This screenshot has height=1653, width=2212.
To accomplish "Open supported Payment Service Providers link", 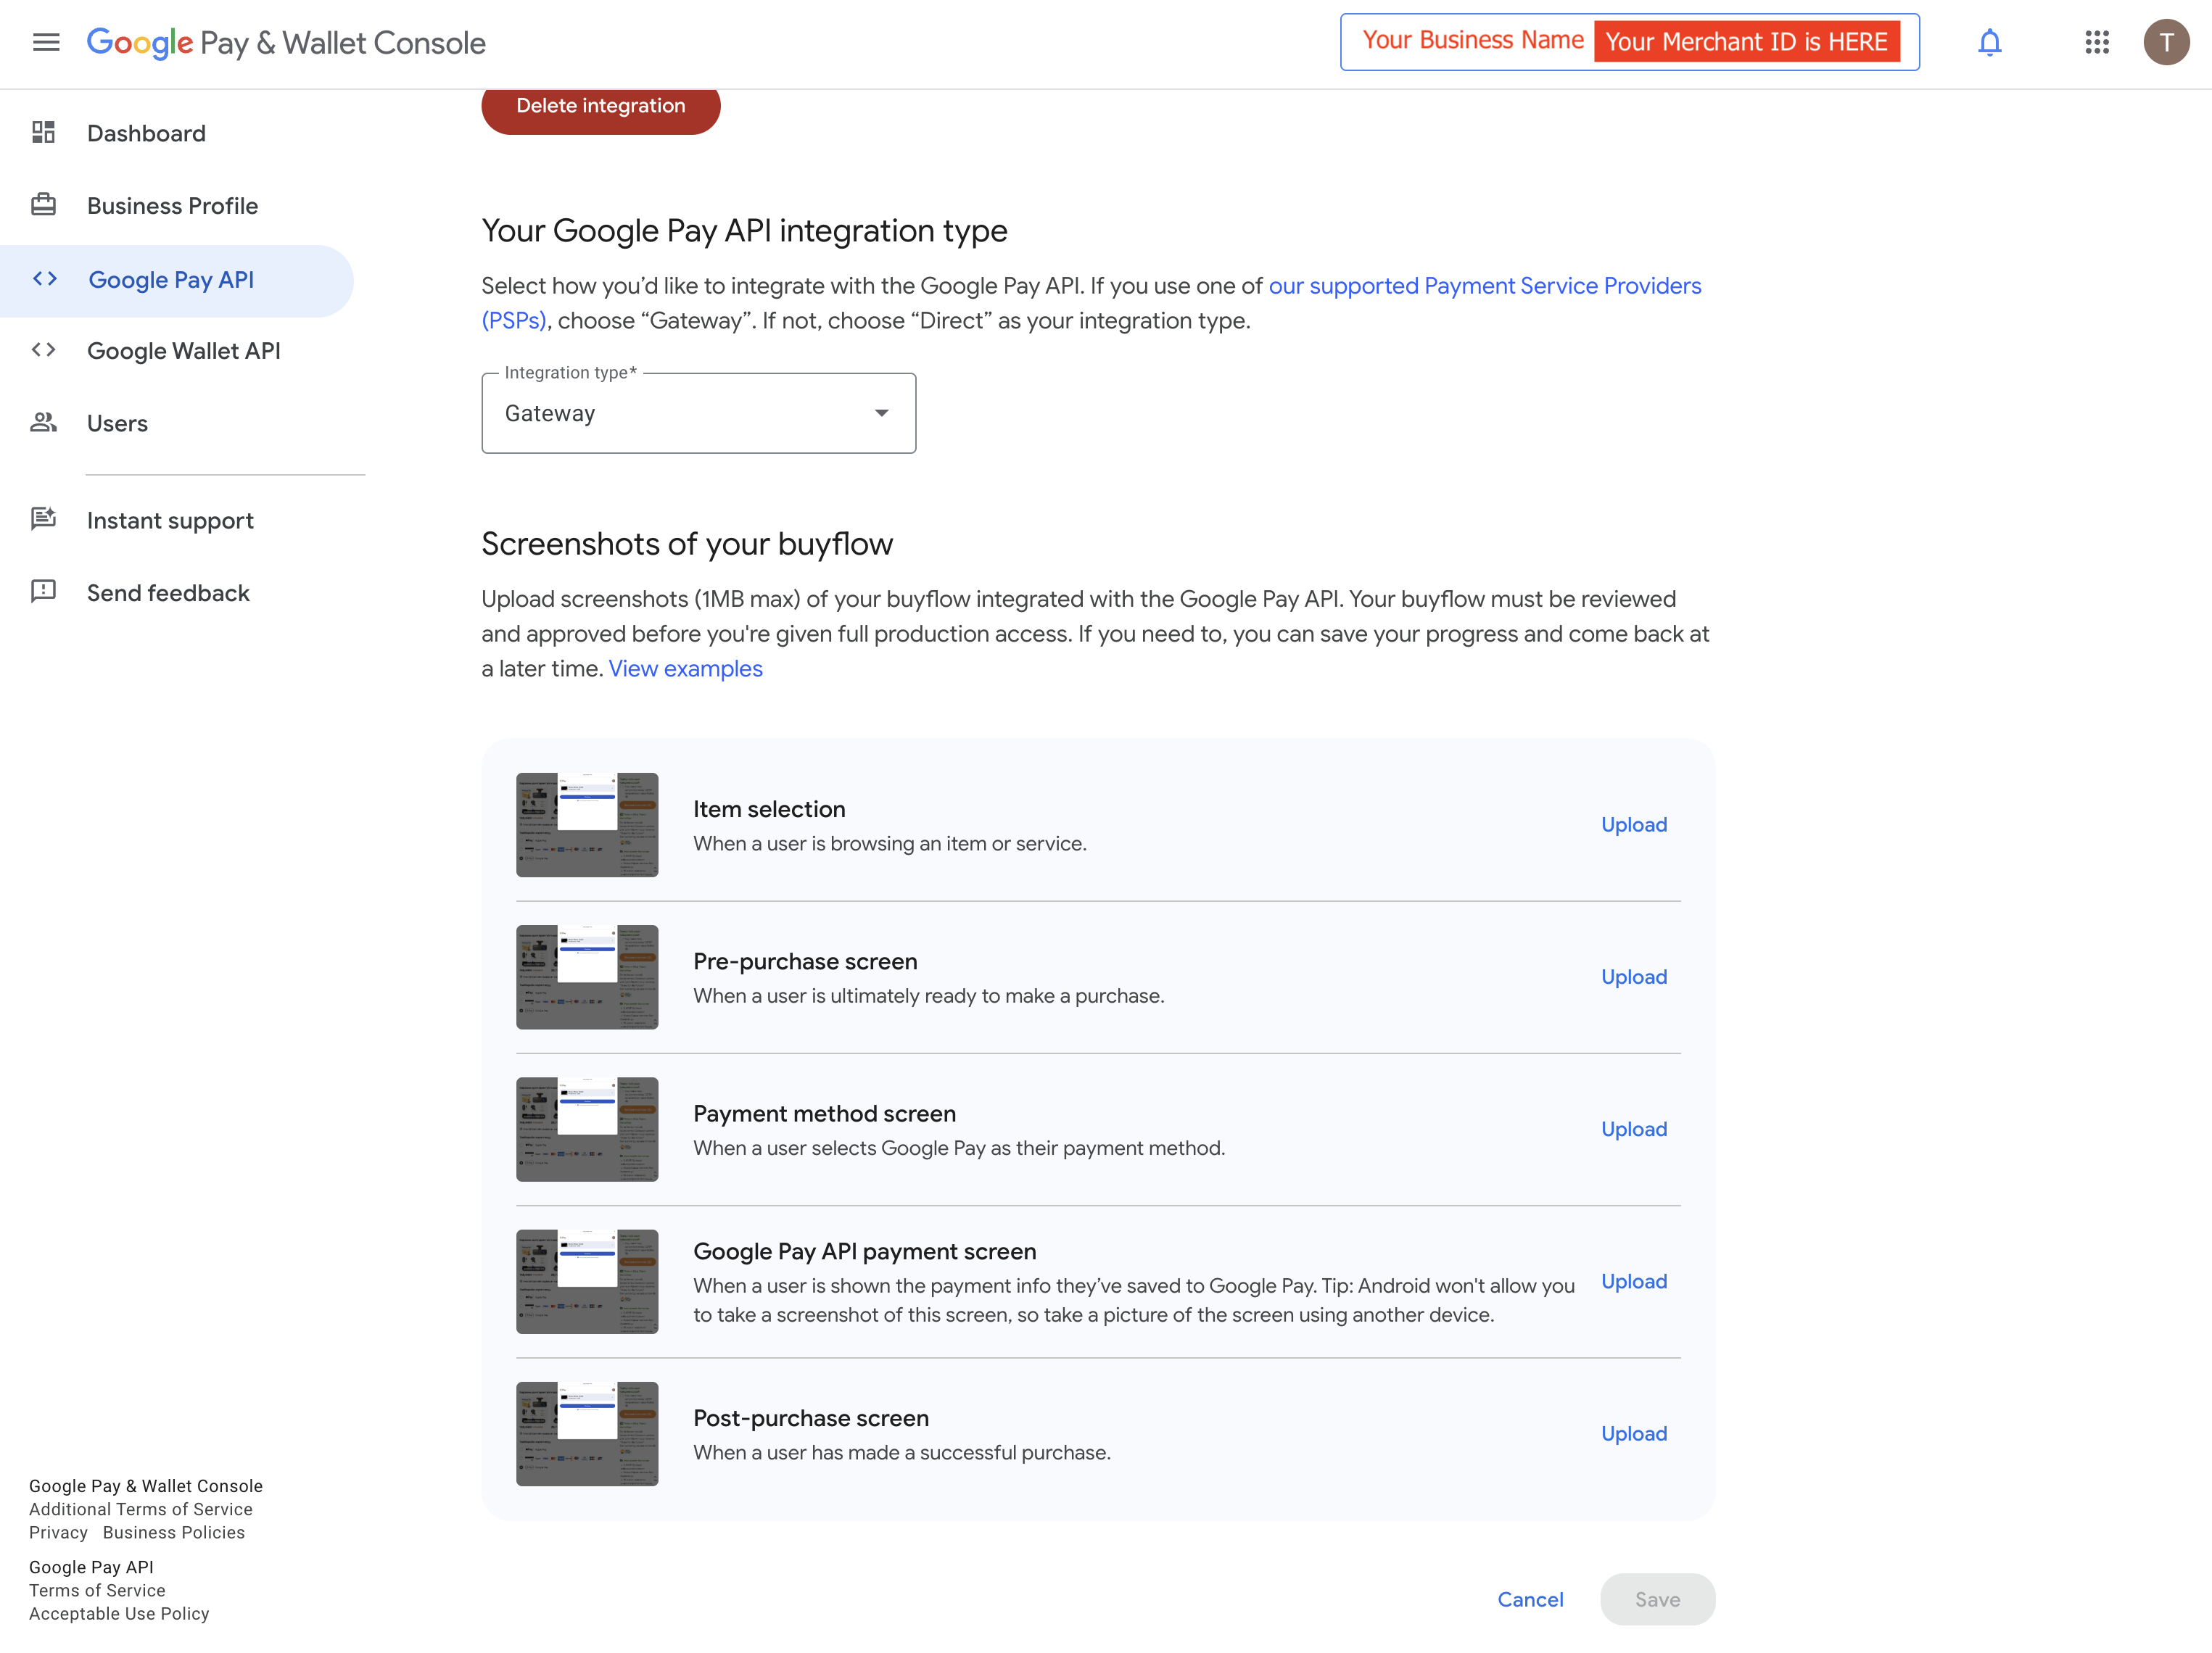I will [1484, 286].
